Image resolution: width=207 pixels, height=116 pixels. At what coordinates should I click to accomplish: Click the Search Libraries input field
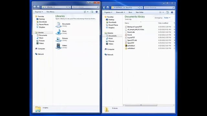84,7
